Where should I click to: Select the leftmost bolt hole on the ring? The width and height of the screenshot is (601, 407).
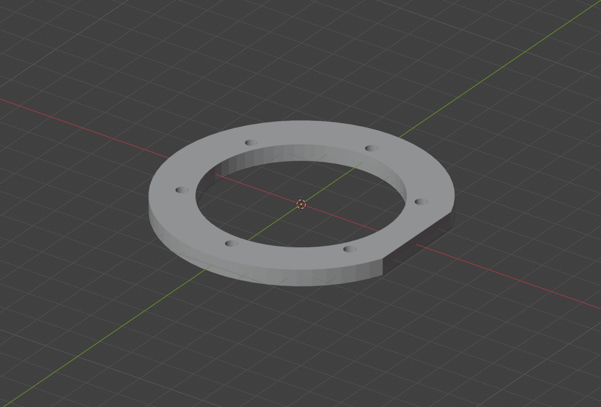coord(182,190)
